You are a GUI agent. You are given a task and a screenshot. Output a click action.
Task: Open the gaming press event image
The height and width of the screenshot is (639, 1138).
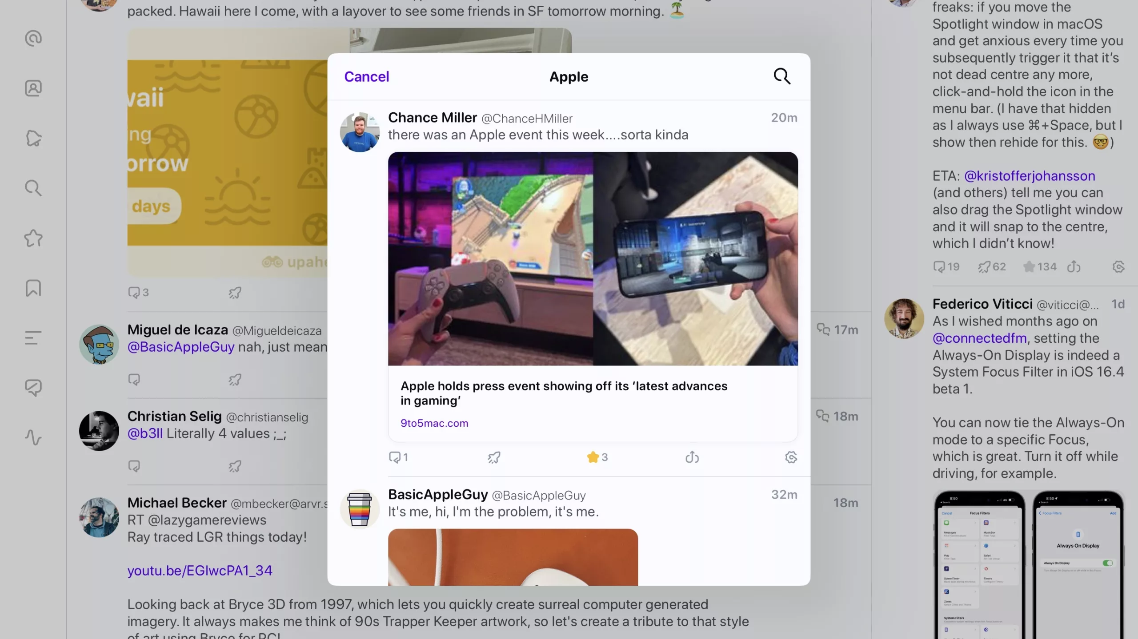point(593,259)
